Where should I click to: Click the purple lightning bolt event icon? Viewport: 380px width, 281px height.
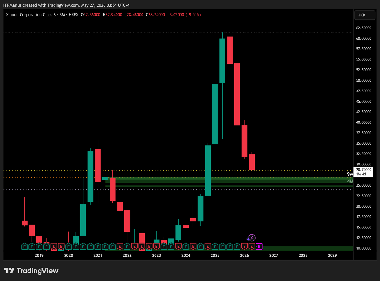click(x=251, y=238)
